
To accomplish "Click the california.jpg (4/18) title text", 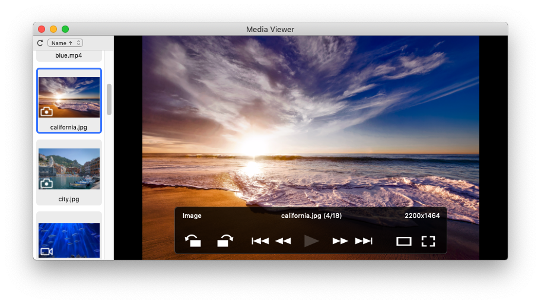I will 311,216.
